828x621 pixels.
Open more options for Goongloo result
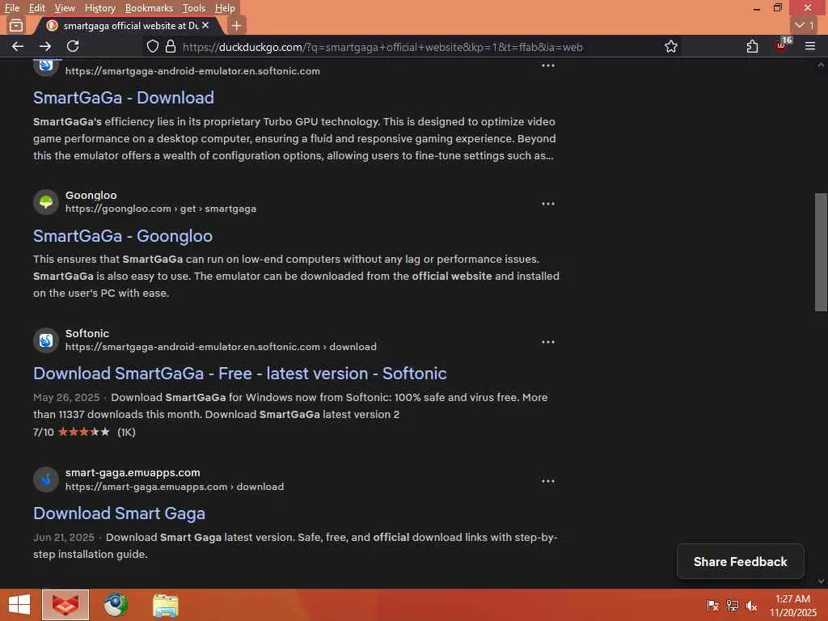click(x=547, y=203)
